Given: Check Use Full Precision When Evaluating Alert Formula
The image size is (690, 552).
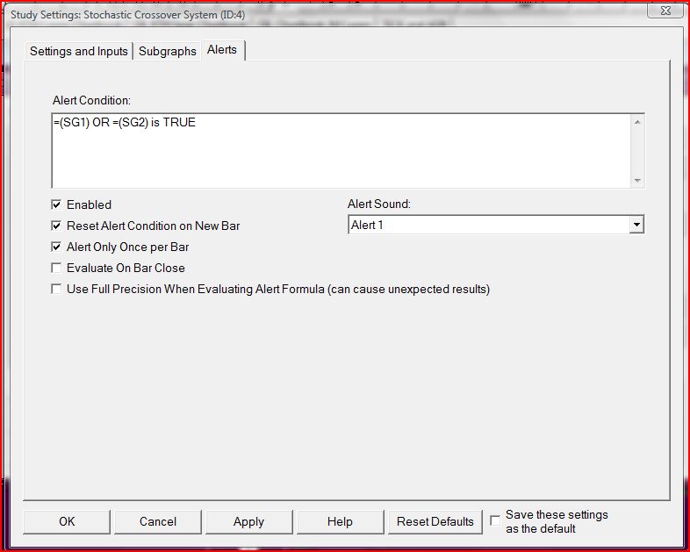Looking at the screenshot, I should [x=56, y=289].
